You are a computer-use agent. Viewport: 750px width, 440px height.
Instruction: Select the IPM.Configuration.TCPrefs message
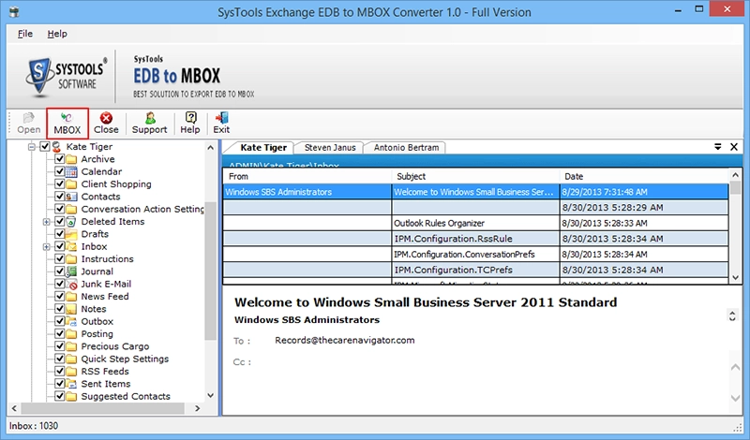(x=475, y=270)
